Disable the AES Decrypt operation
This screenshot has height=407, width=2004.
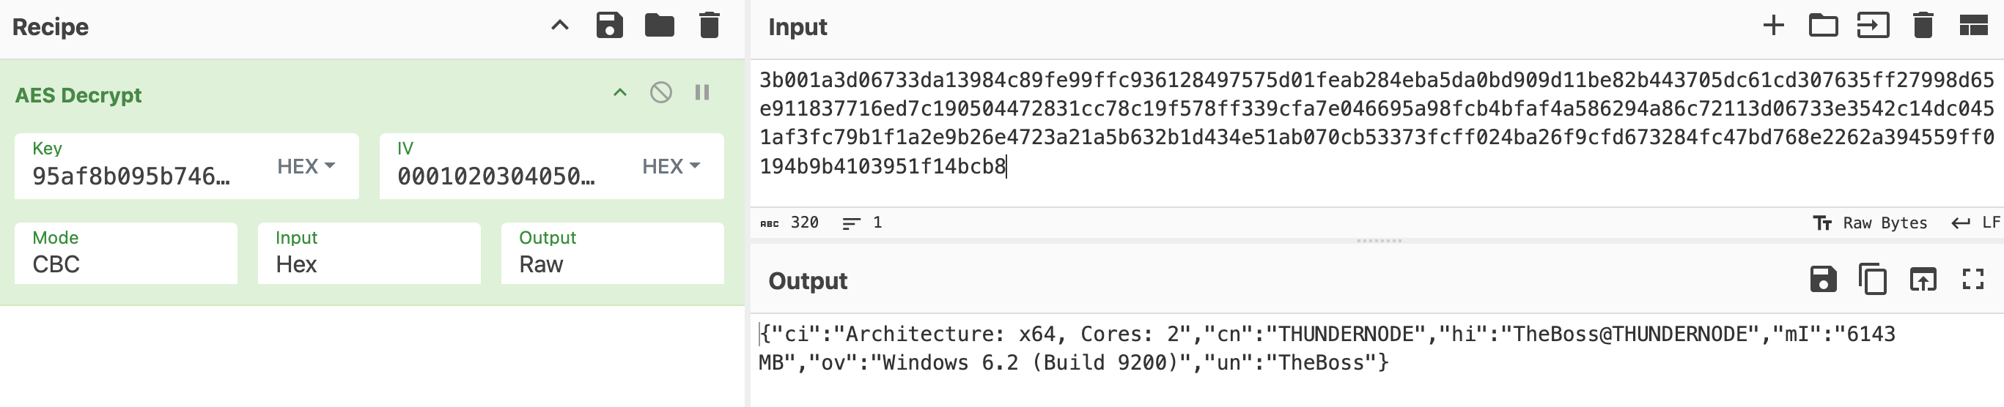660,93
